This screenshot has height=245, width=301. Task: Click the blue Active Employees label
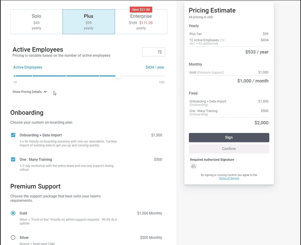pos(28,67)
